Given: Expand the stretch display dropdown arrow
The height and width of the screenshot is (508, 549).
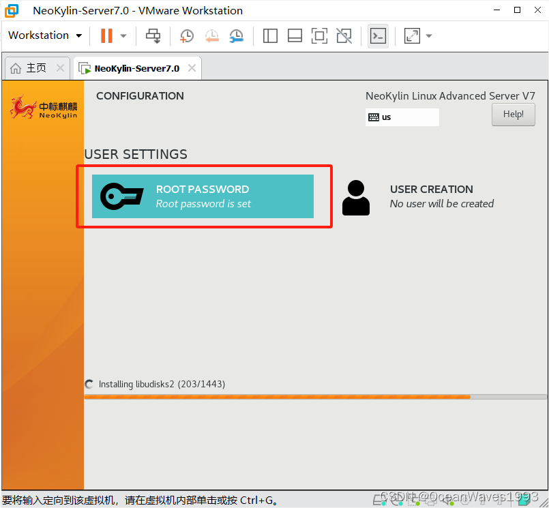Looking at the screenshot, I should (x=429, y=35).
